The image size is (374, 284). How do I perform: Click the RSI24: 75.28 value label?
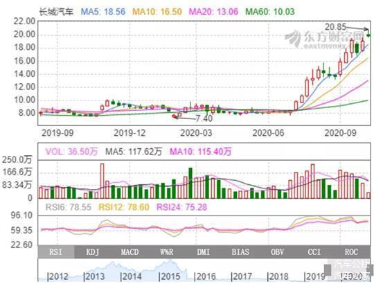coord(181,207)
